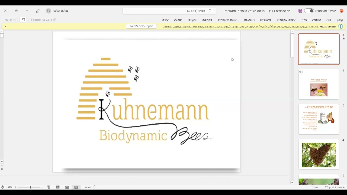Open the עזרה (Help) tab

(165, 20)
